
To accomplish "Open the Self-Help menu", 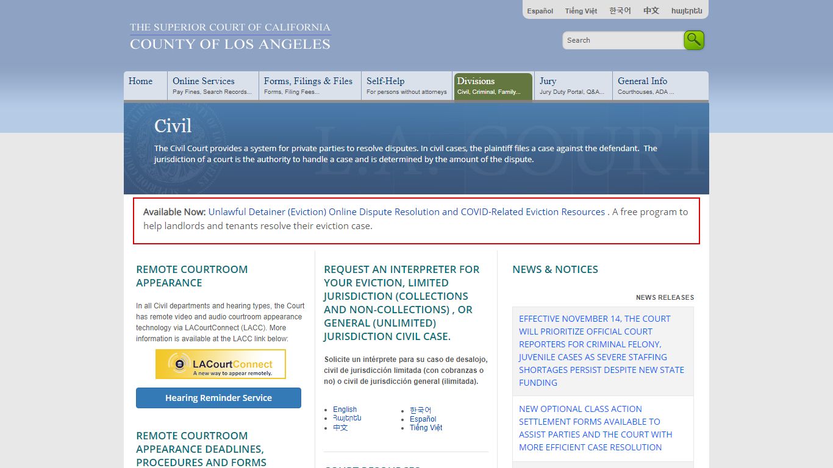I will [407, 86].
